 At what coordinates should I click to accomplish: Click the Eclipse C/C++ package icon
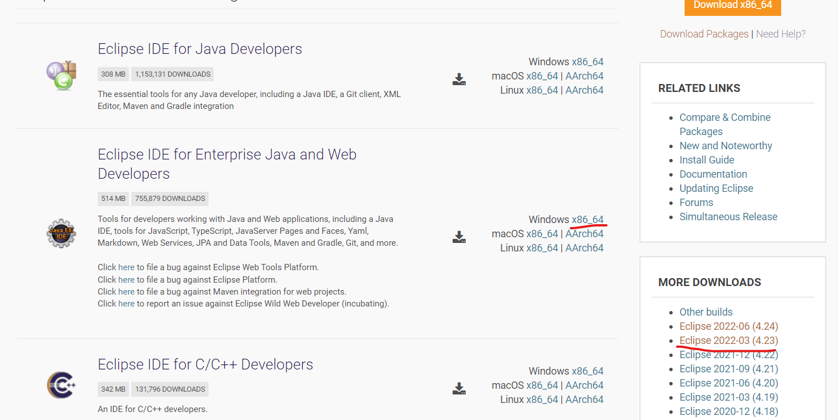tap(61, 385)
